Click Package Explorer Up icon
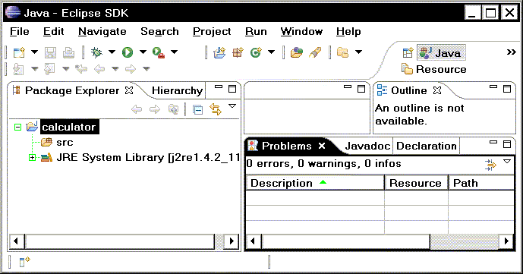Screen dimensions: 523x274 (x=173, y=109)
